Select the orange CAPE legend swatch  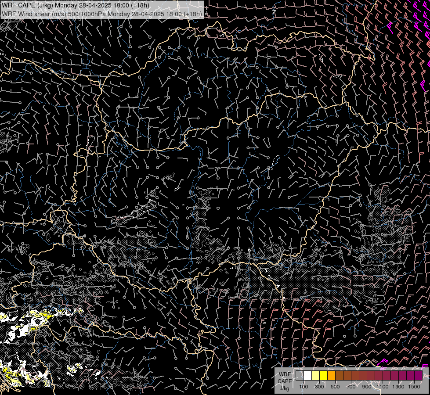(x=331, y=376)
